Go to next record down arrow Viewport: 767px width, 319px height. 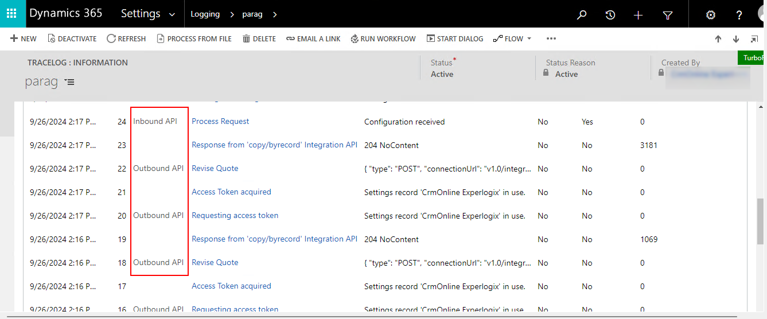[x=736, y=39]
